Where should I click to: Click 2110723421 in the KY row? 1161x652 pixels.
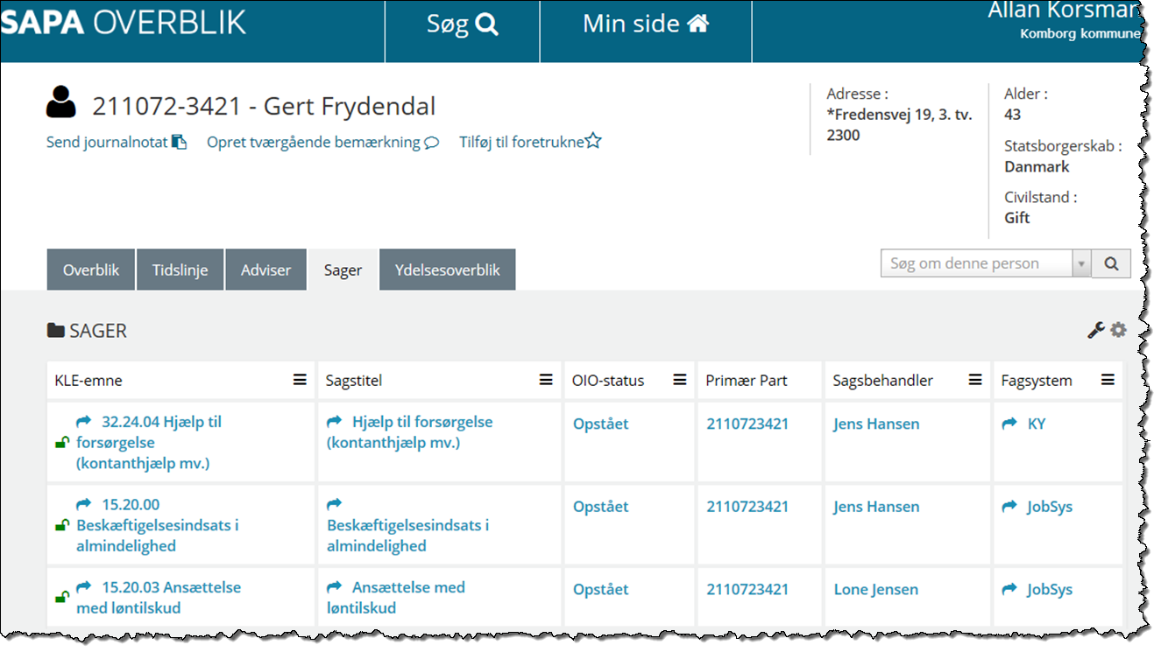coord(747,424)
